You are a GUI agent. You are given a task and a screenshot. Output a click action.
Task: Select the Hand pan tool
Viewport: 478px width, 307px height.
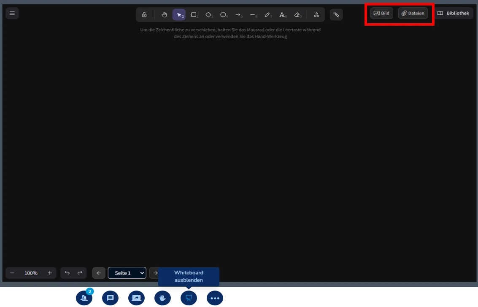point(164,14)
